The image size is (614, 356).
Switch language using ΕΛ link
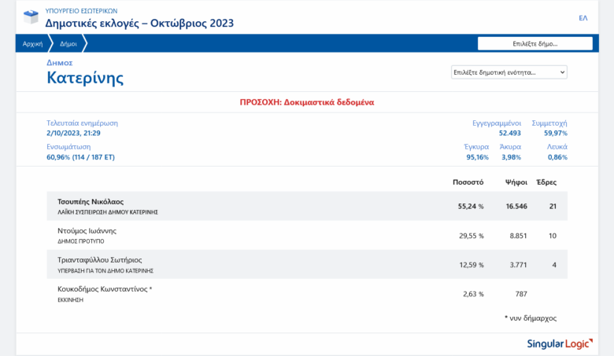pos(583,18)
